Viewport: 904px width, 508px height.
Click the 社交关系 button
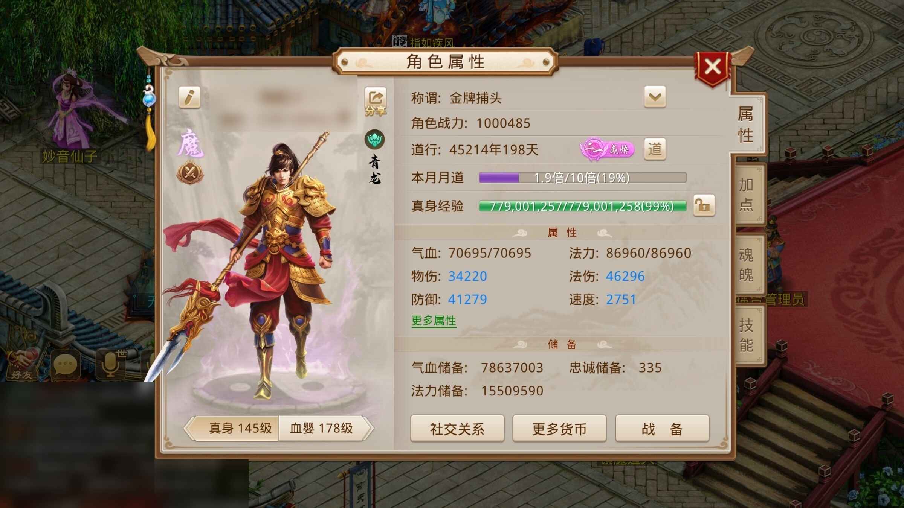click(457, 429)
